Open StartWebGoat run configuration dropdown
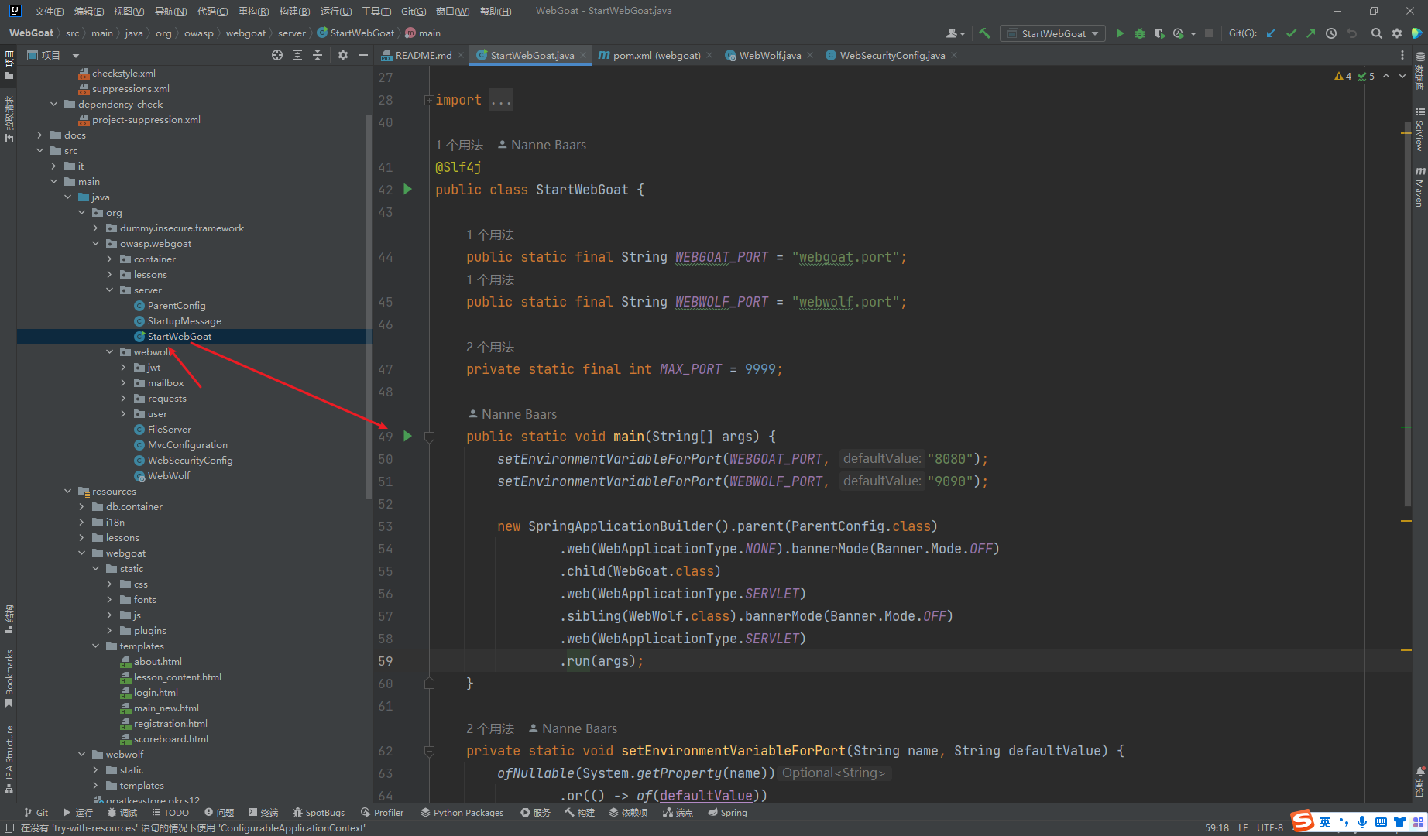 1053,33
